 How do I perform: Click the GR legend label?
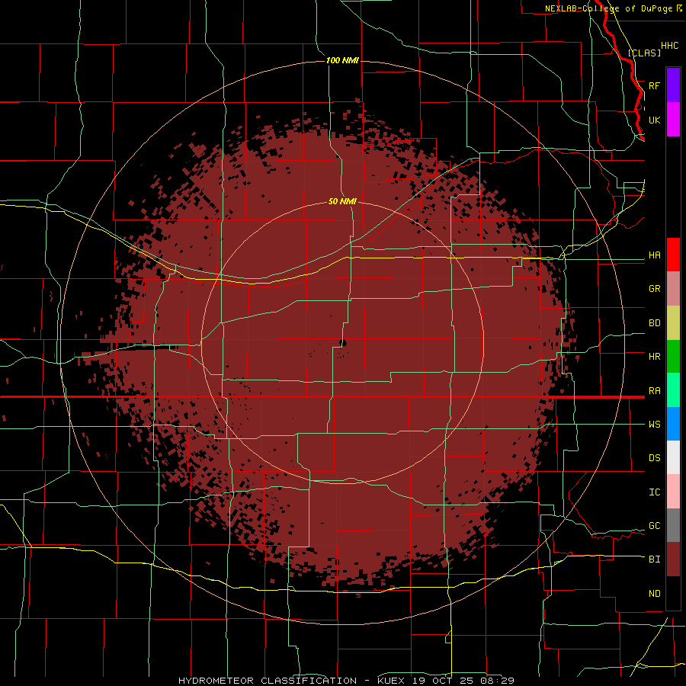pyautogui.click(x=654, y=289)
